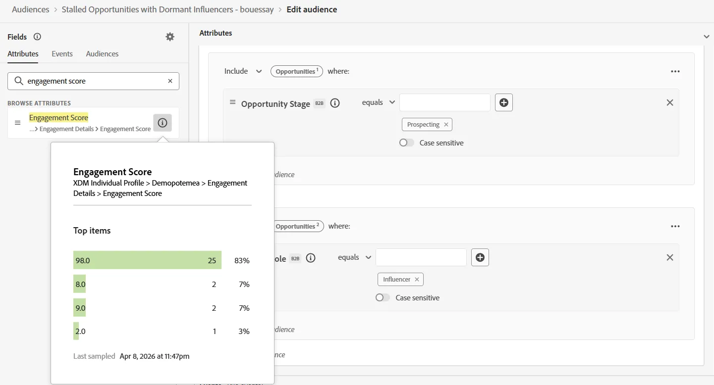The width and height of the screenshot is (714, 385).
Task: Add value with plus button in Influencer row
Action: (x=480, y=257)
